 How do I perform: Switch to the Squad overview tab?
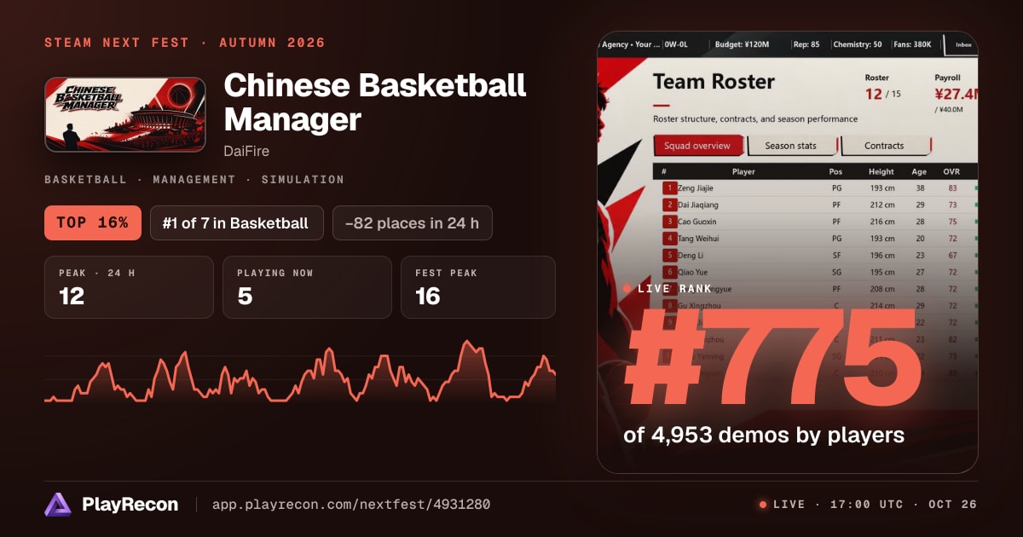[698, 146]
